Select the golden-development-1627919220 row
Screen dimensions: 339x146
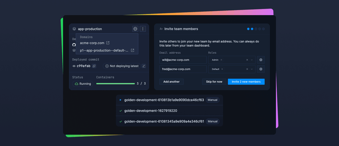point(169,111)
